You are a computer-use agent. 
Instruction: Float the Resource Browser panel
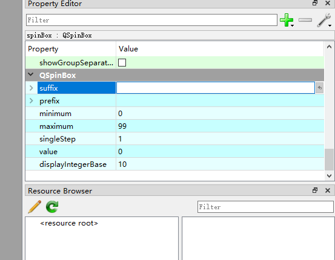pos(315,190)
